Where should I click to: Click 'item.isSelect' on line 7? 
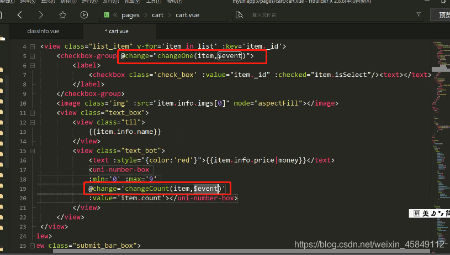[x=341, y=75]
